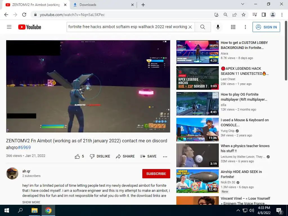Click Chrome icon in the taskbar

pyautogui.click(x=48, y=210)
